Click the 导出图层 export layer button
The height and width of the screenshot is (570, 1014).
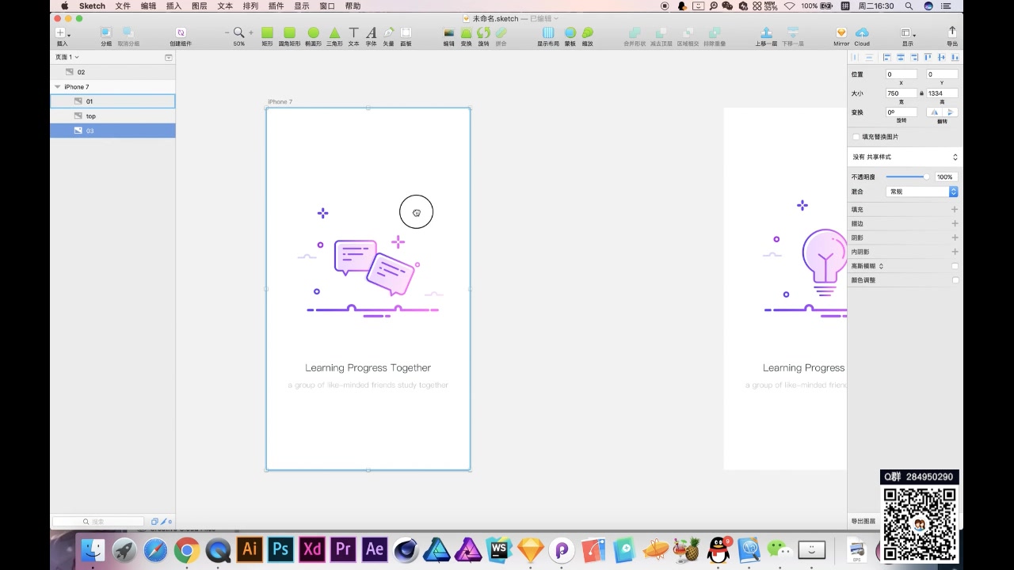[x=863, y=521]
